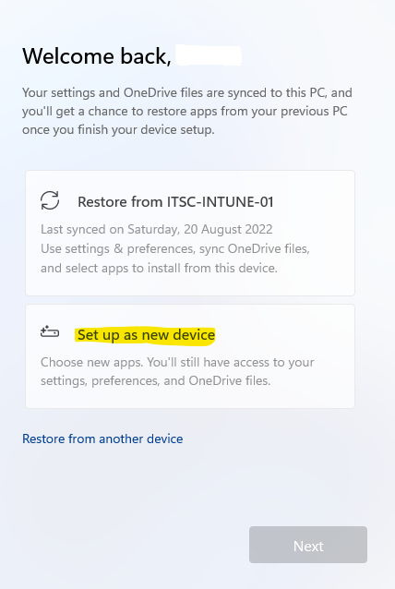Viewport: 395px width, 589px height.
Task: Click the once you finish your device setup line
Action: (x=118, y=129)
